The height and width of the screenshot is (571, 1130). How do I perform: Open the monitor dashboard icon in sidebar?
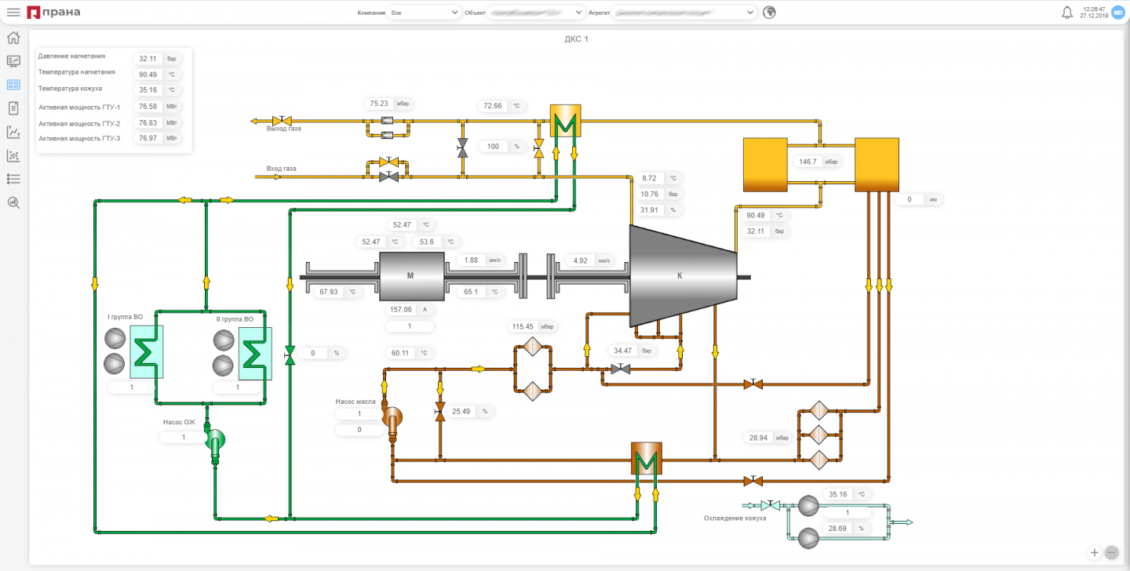(13, 61)
